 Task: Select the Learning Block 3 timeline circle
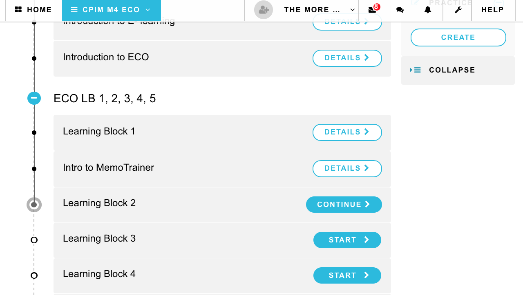coord(34,240)
